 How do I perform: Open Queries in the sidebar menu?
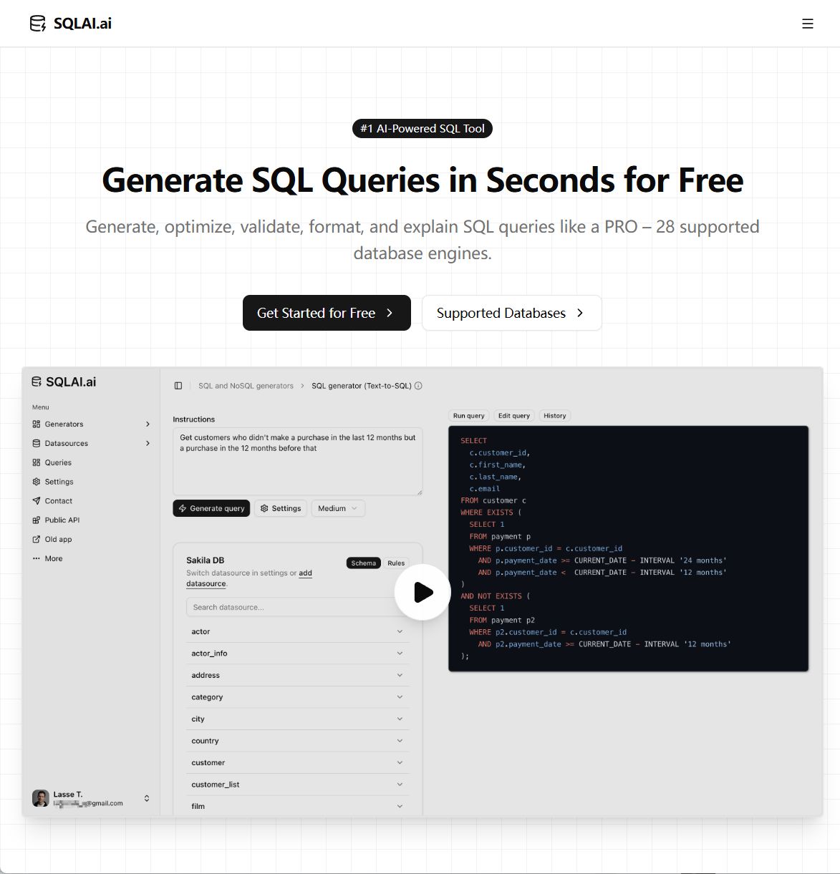pos(58,463)
